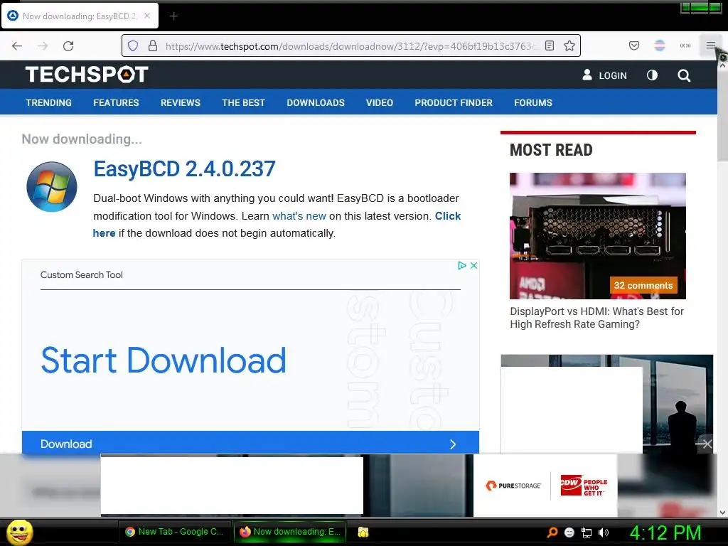Click the EasyBCD 2.4.0.237 title link
The image size is (728, 546).
[x=184, y=169]
